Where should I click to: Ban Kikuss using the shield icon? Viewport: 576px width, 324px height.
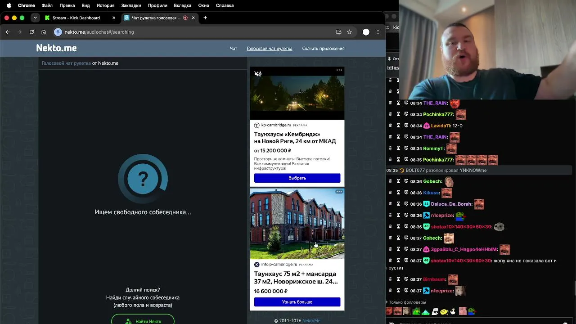click(406, 193)
